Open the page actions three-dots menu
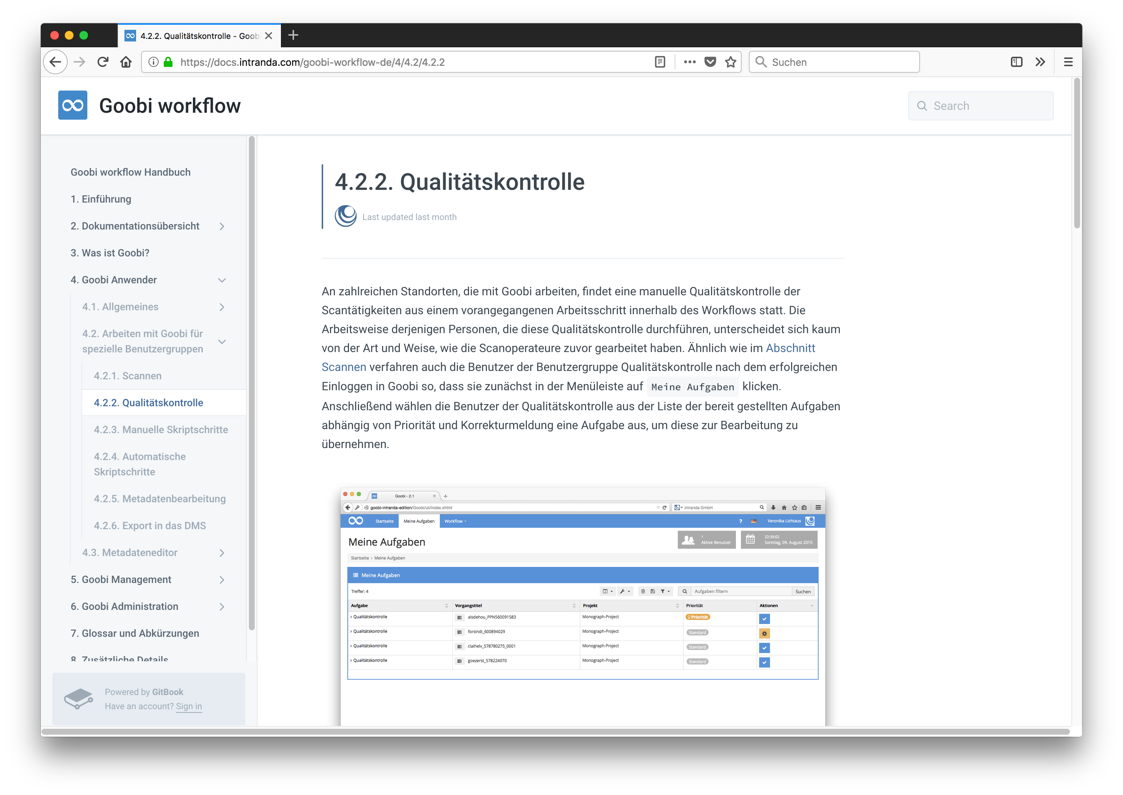The image size is (1123, 795). pyautogui.click(x=690, y=62)
